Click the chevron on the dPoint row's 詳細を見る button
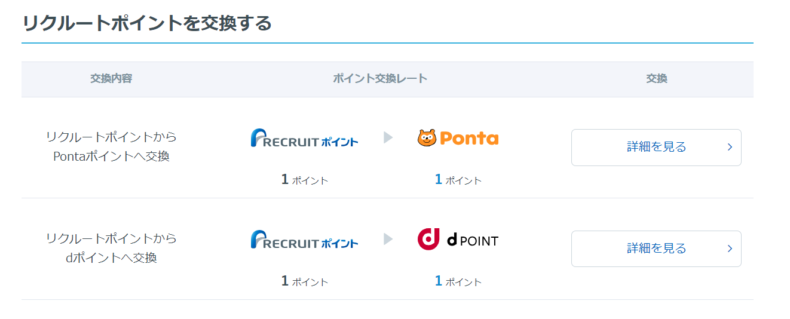This screenshot has height=319, width=790. (730, 249)
